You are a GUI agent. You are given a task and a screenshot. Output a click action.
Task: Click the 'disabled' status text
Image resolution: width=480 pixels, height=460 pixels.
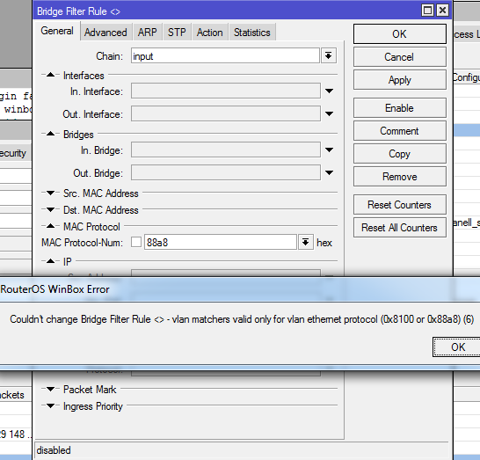pos(54,450)
